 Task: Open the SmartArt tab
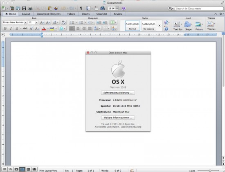[x=101, y=14]
